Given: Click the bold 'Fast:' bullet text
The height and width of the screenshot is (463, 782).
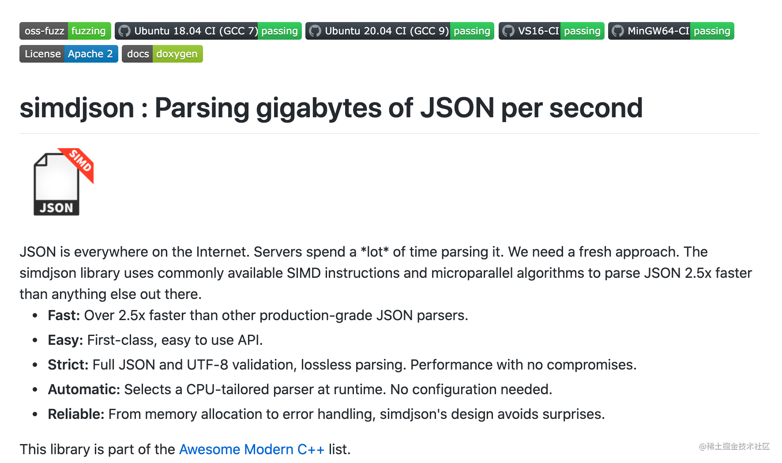Looking at the screenshot, I should coord(64,315).
